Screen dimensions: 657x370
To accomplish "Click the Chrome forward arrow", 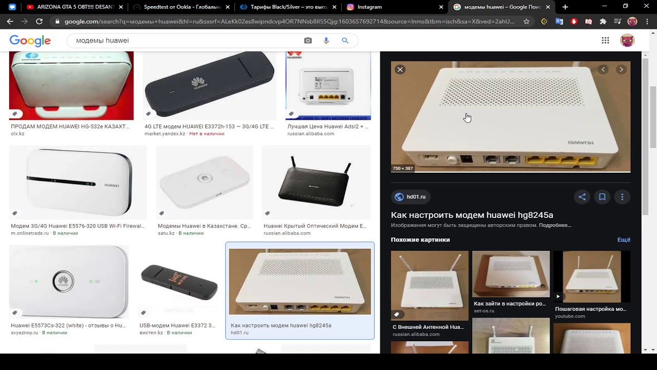I will point(24,22).
